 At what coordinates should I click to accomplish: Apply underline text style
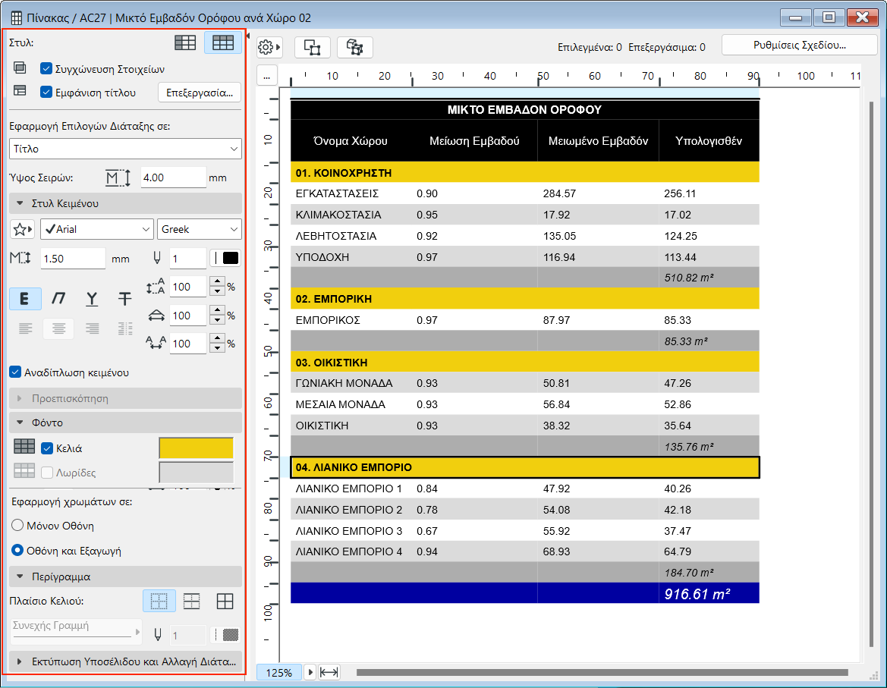click(x=92, y=299)
